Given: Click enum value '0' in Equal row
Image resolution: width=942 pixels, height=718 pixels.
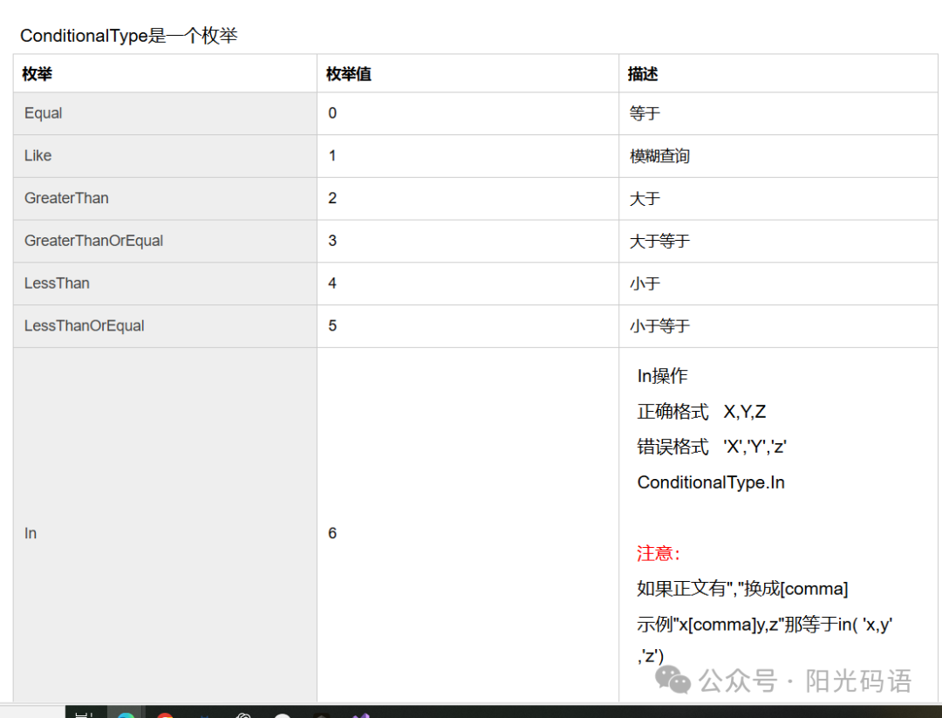Looking at the screenshot, I should coord(332,113).
